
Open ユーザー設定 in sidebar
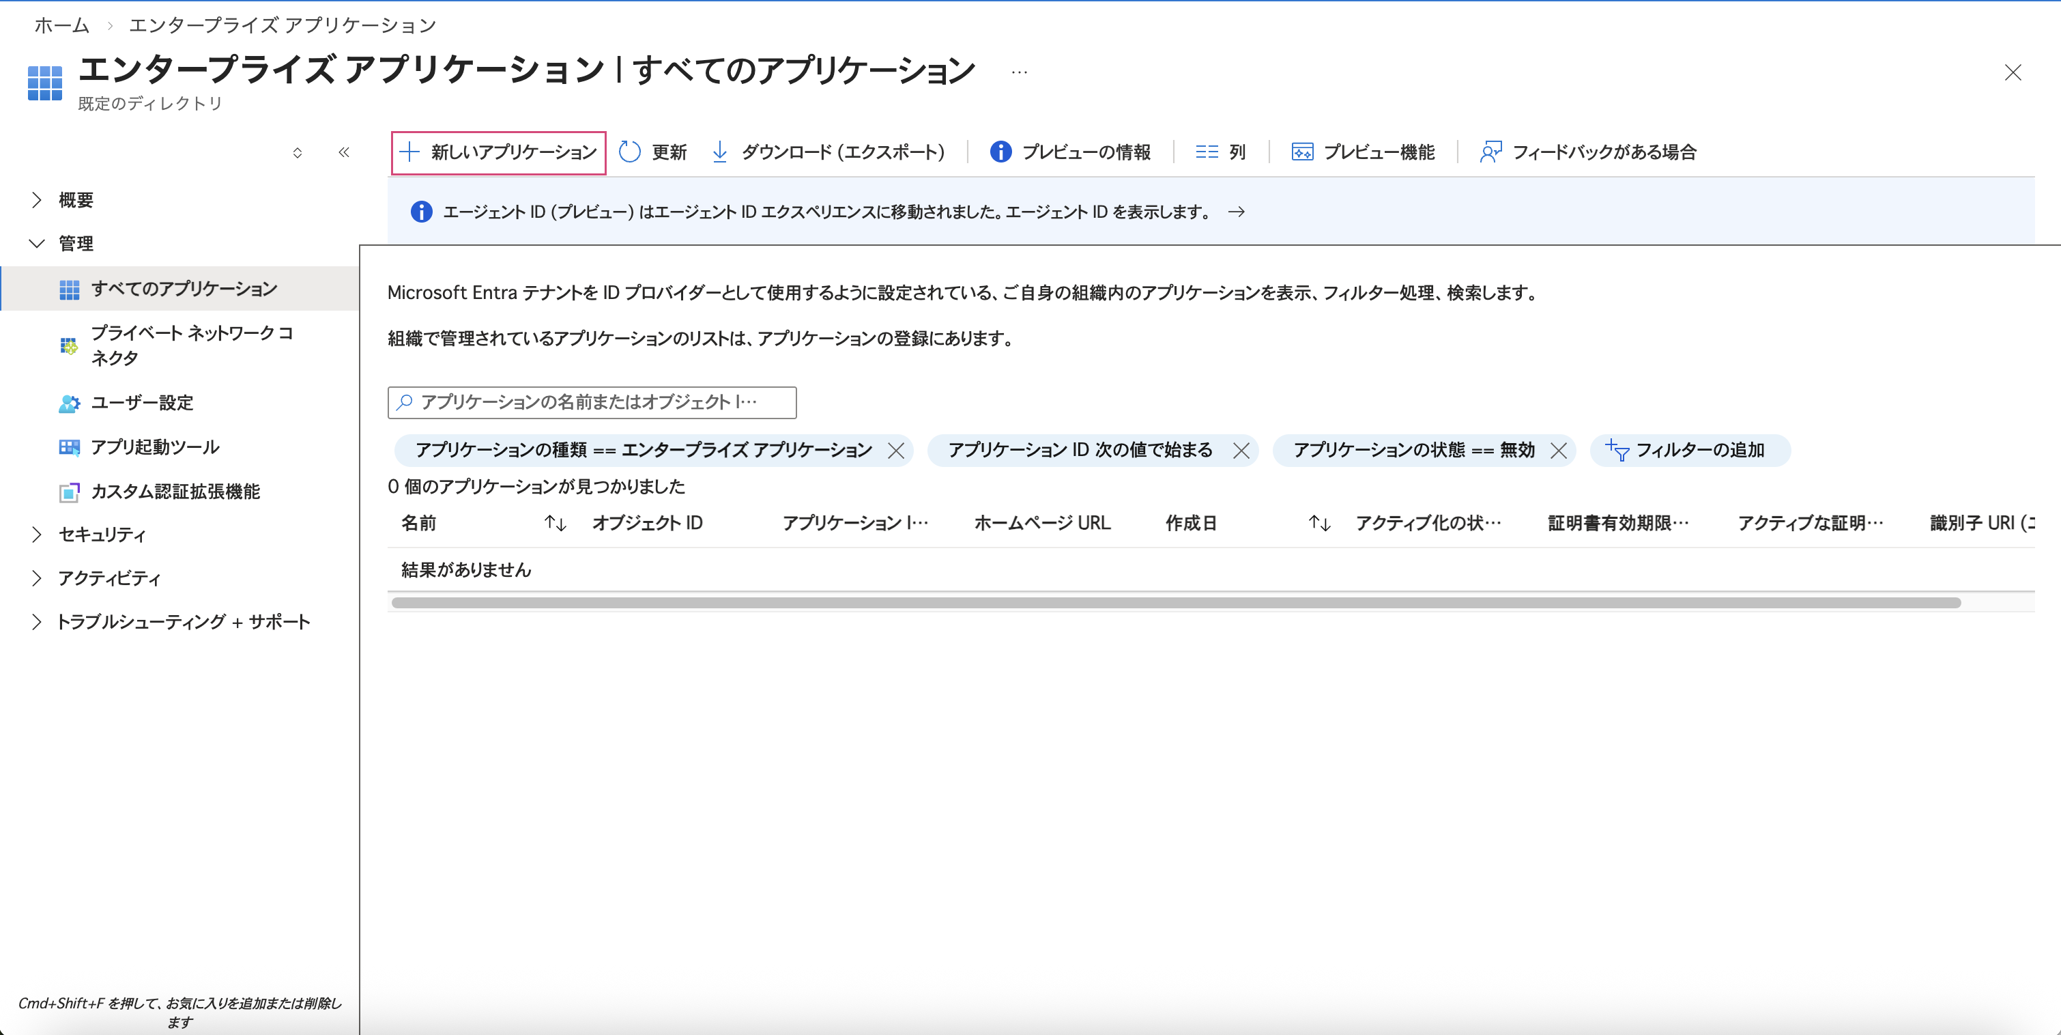[x=142, y=403]
